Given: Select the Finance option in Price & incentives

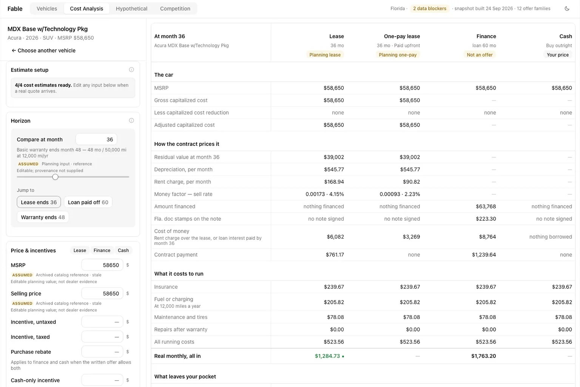Looking at the screenshot, I should point(102,250).
